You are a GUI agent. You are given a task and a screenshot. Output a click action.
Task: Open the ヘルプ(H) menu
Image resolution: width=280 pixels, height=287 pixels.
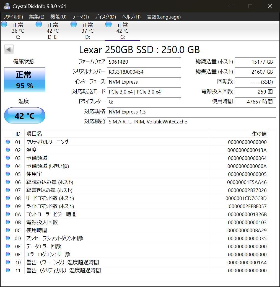[x=131, y=17]
